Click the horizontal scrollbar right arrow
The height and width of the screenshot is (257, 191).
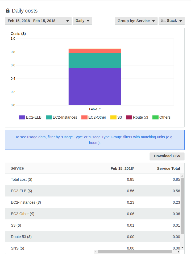(178, 252)
